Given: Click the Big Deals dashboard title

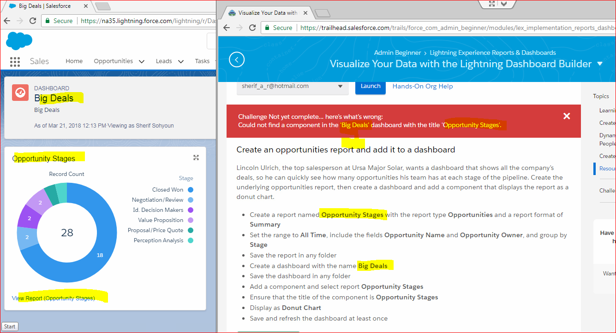Looking at the screenshot, I should coord(54,98).
